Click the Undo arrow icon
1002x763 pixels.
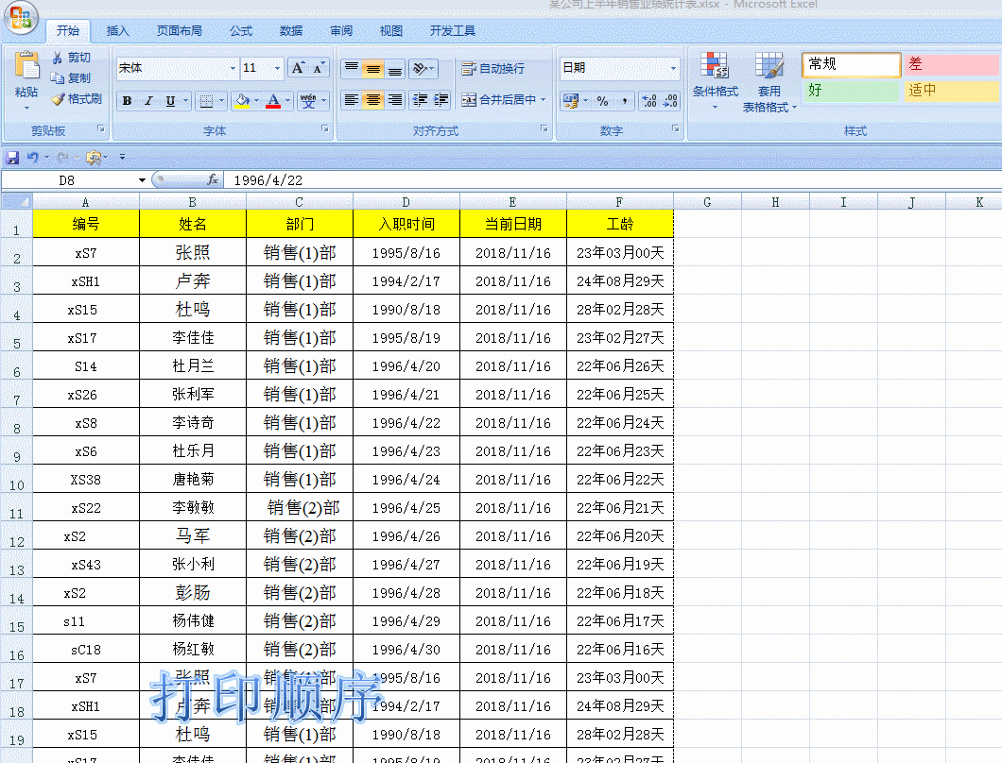point(32,157)
